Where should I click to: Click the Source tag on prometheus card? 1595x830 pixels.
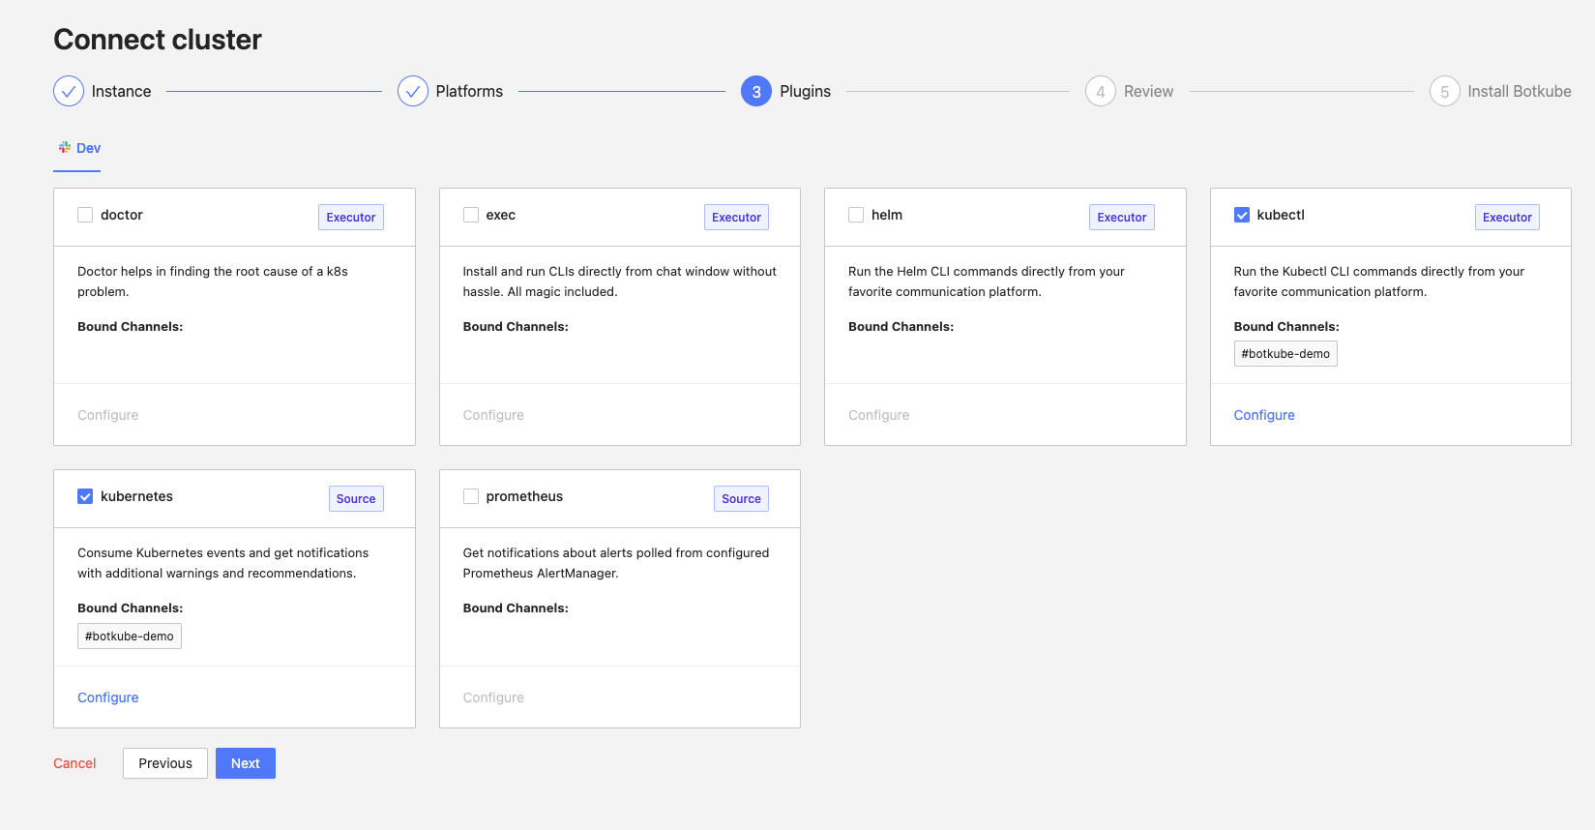[741, 498]
